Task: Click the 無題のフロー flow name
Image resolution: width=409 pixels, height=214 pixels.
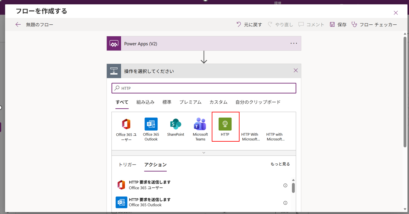Action: tap(40, 25)
